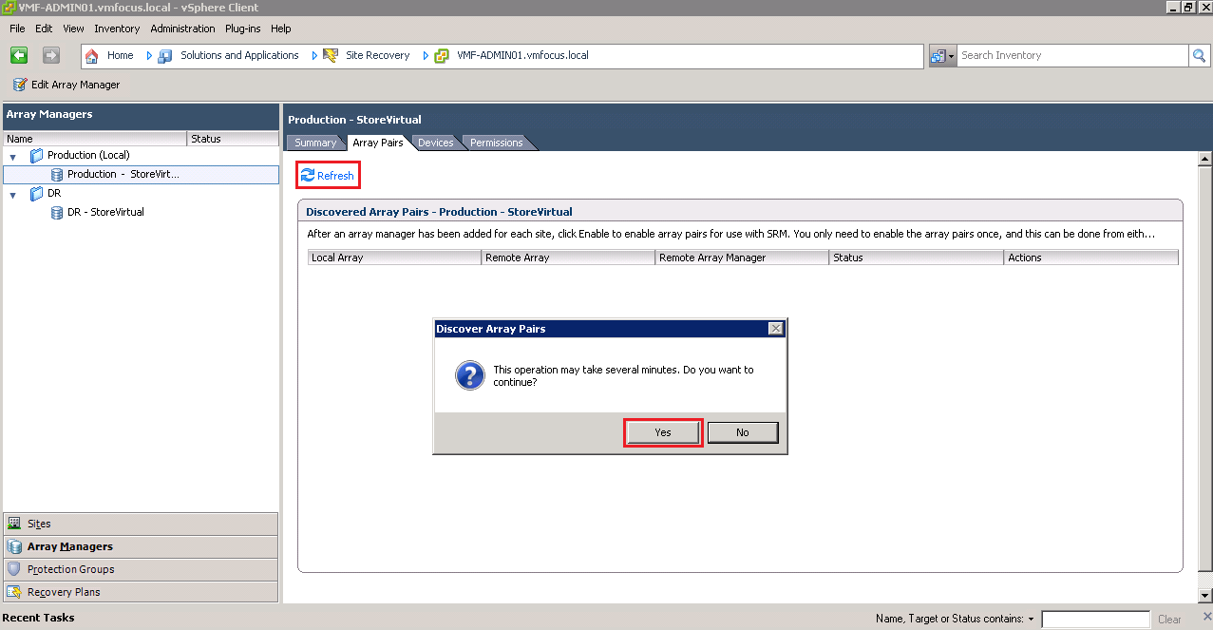Click the green back navigation arrow
1213x630 pixels.
(19, 55)
